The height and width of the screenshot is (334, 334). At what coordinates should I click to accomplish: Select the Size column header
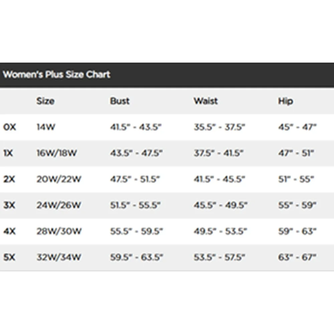point(45,101)
